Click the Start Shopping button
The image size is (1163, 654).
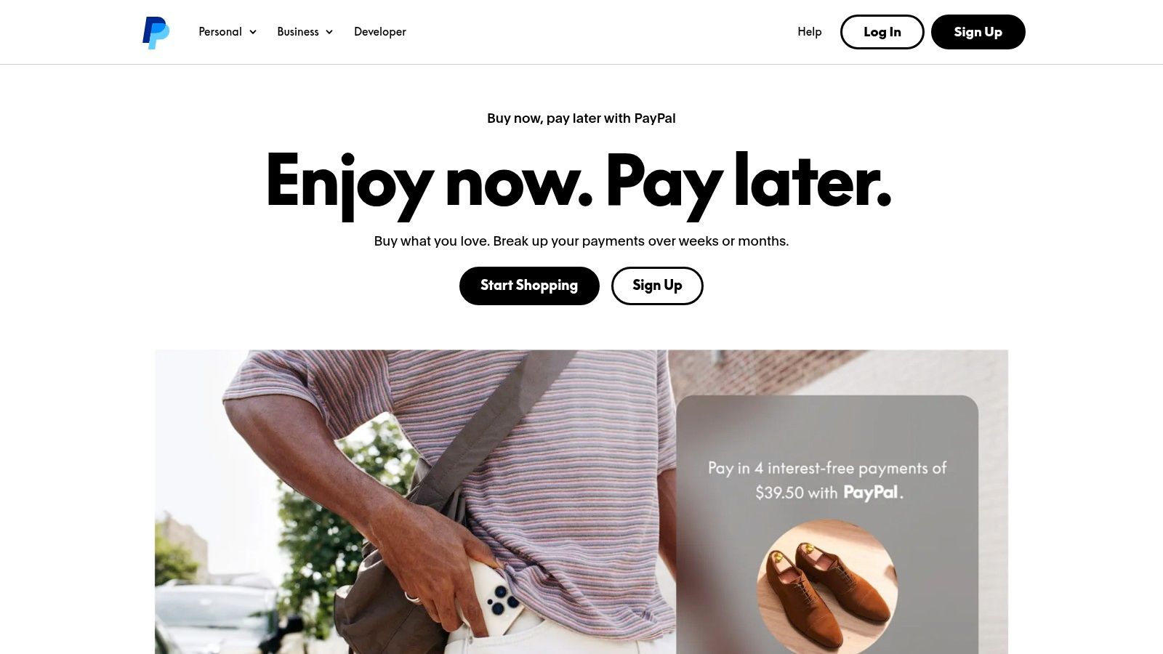click(529, 286)
